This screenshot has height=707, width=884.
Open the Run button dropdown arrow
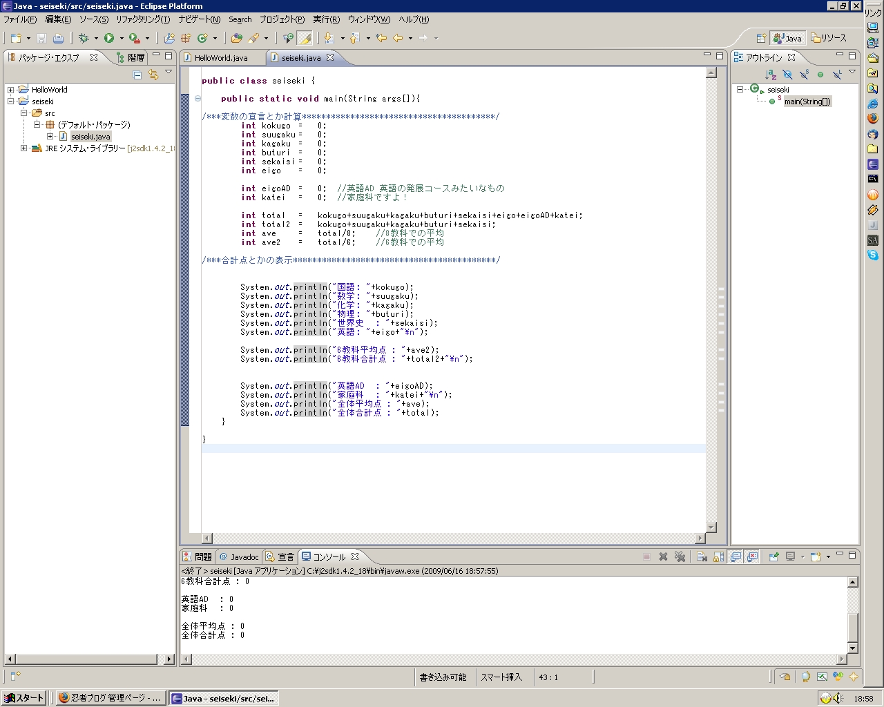(x=122, y=39)
